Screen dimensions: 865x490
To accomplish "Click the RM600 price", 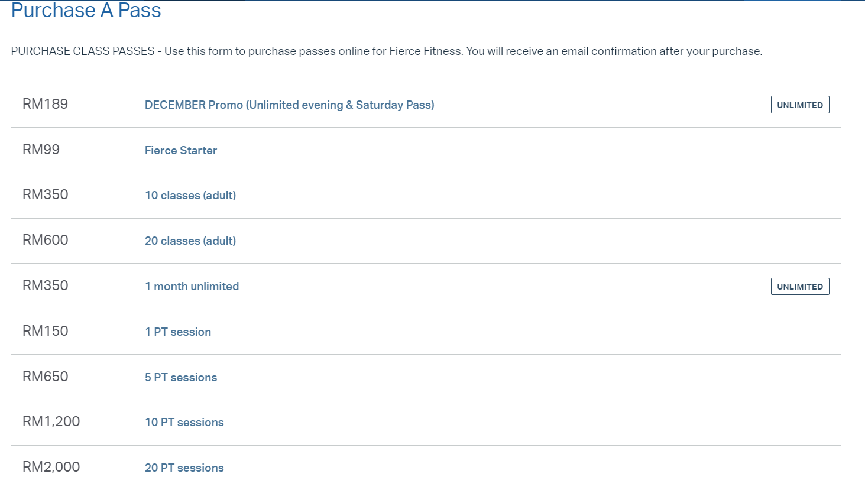I will (x=45, y=240).
